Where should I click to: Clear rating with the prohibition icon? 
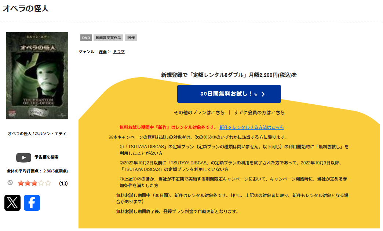(10, 183)
